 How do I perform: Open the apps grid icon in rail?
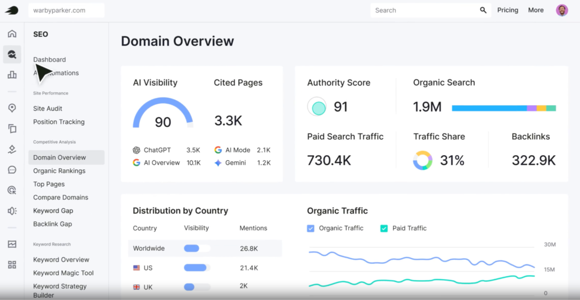12,264
